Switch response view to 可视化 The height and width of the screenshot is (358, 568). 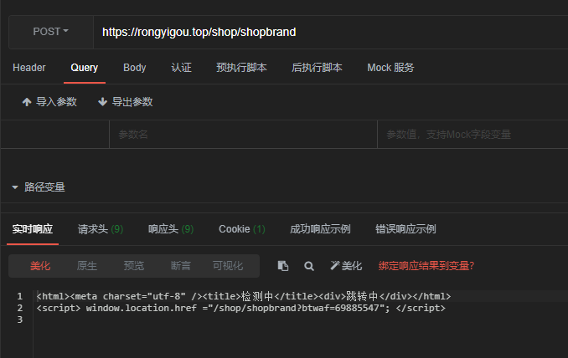click(x=228, y=266)
